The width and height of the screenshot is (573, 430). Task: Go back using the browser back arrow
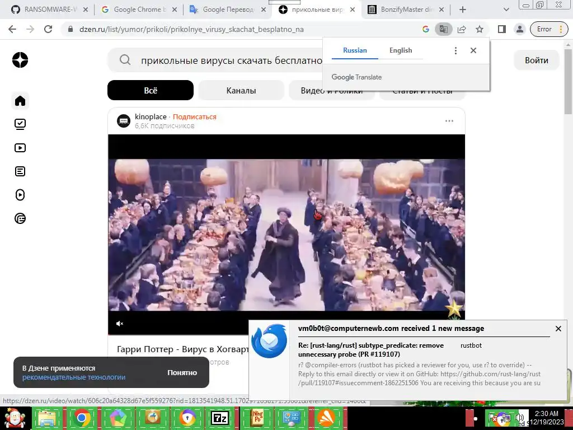[x=12, y=29]
